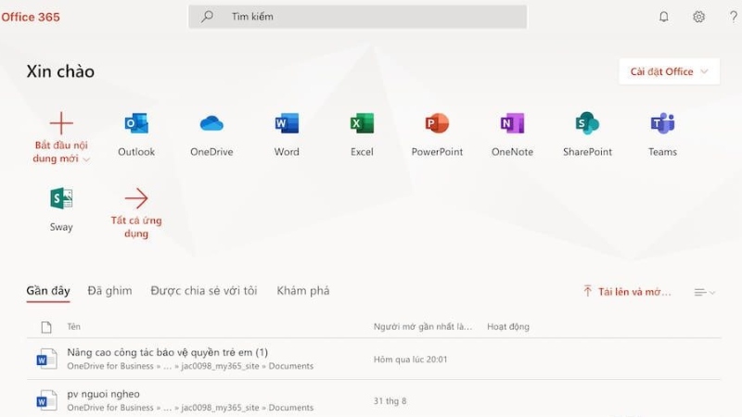Open the Outlook app icon
Screen dimensions: 742x417
(136, 124)
